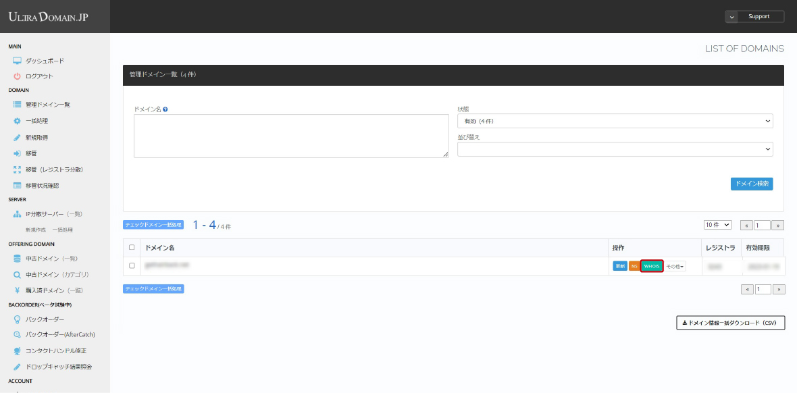Click the red logout power icon
The height and width of the screenshot is (393, 797).
pyautogui.click(x=18, y=76)
